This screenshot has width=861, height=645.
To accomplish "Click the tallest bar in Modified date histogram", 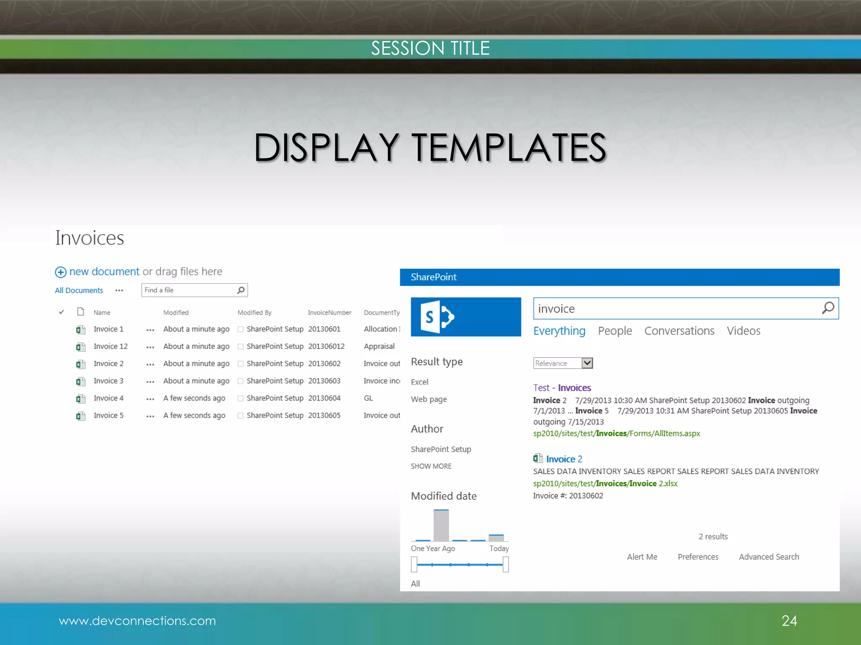I will tap(441, 525).
